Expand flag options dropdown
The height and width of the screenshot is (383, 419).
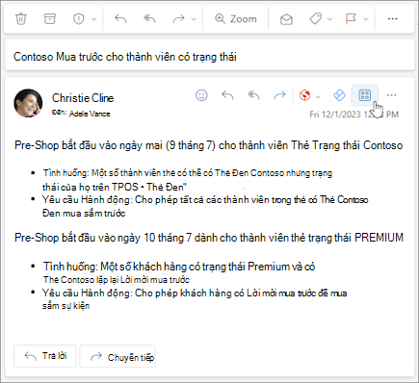click(366, 19)
